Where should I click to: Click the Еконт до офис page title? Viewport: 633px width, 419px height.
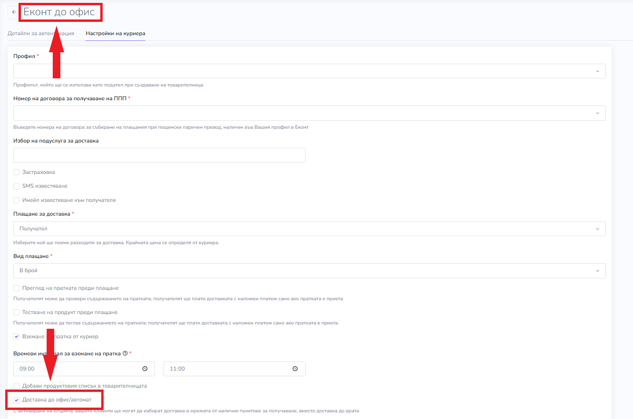59,12
